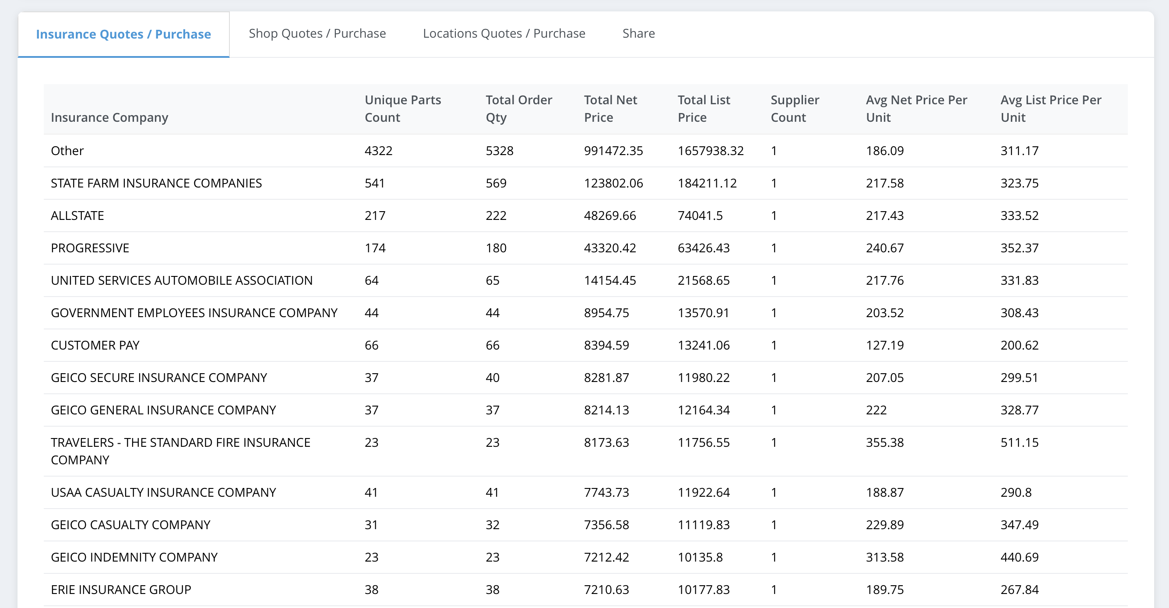Select UNITED SERVICES AUTOMOBILE ASSOCIATION row
1169x608 pixels.
pyautogui.click(x=182, y=280)
